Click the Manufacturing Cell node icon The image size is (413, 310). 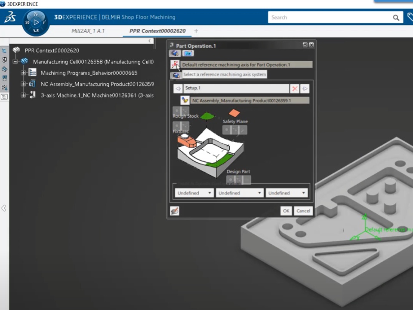click(x=25, y=61)
